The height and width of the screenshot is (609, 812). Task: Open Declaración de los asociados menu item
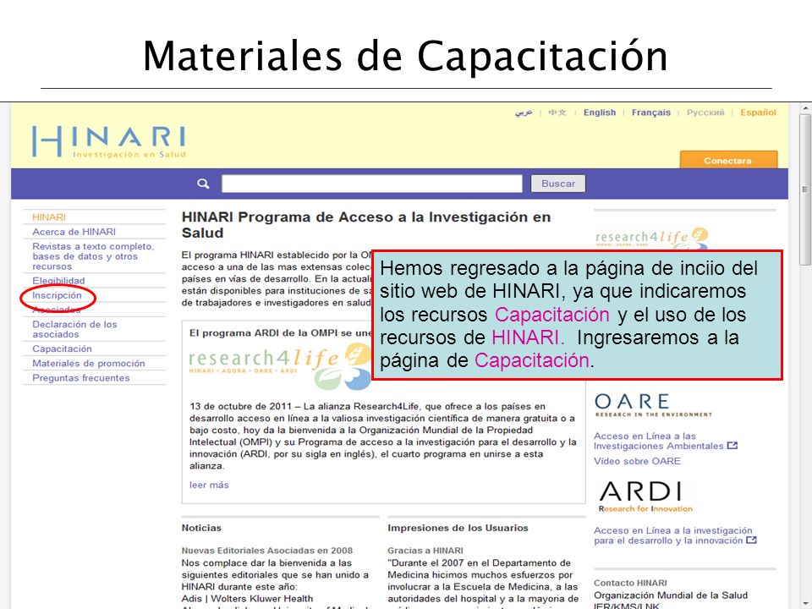coord(74,329)
